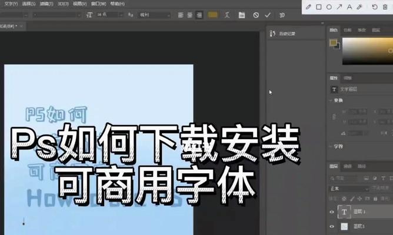Click the undo annotation icon
Image resolution: width=393 pixels, height=235 pixels.
pos(375,7)
